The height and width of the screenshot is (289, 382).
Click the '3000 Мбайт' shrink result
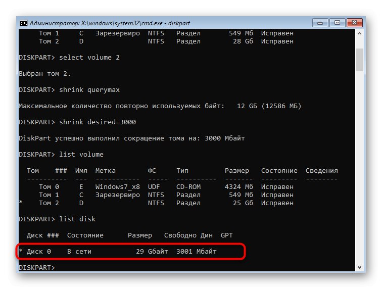pos(224,138)
